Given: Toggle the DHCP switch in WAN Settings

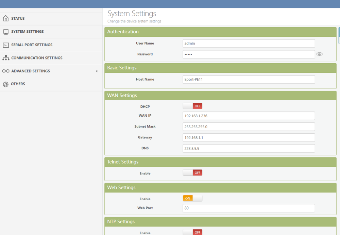Looking at the screenshot, I should (192, 106).
